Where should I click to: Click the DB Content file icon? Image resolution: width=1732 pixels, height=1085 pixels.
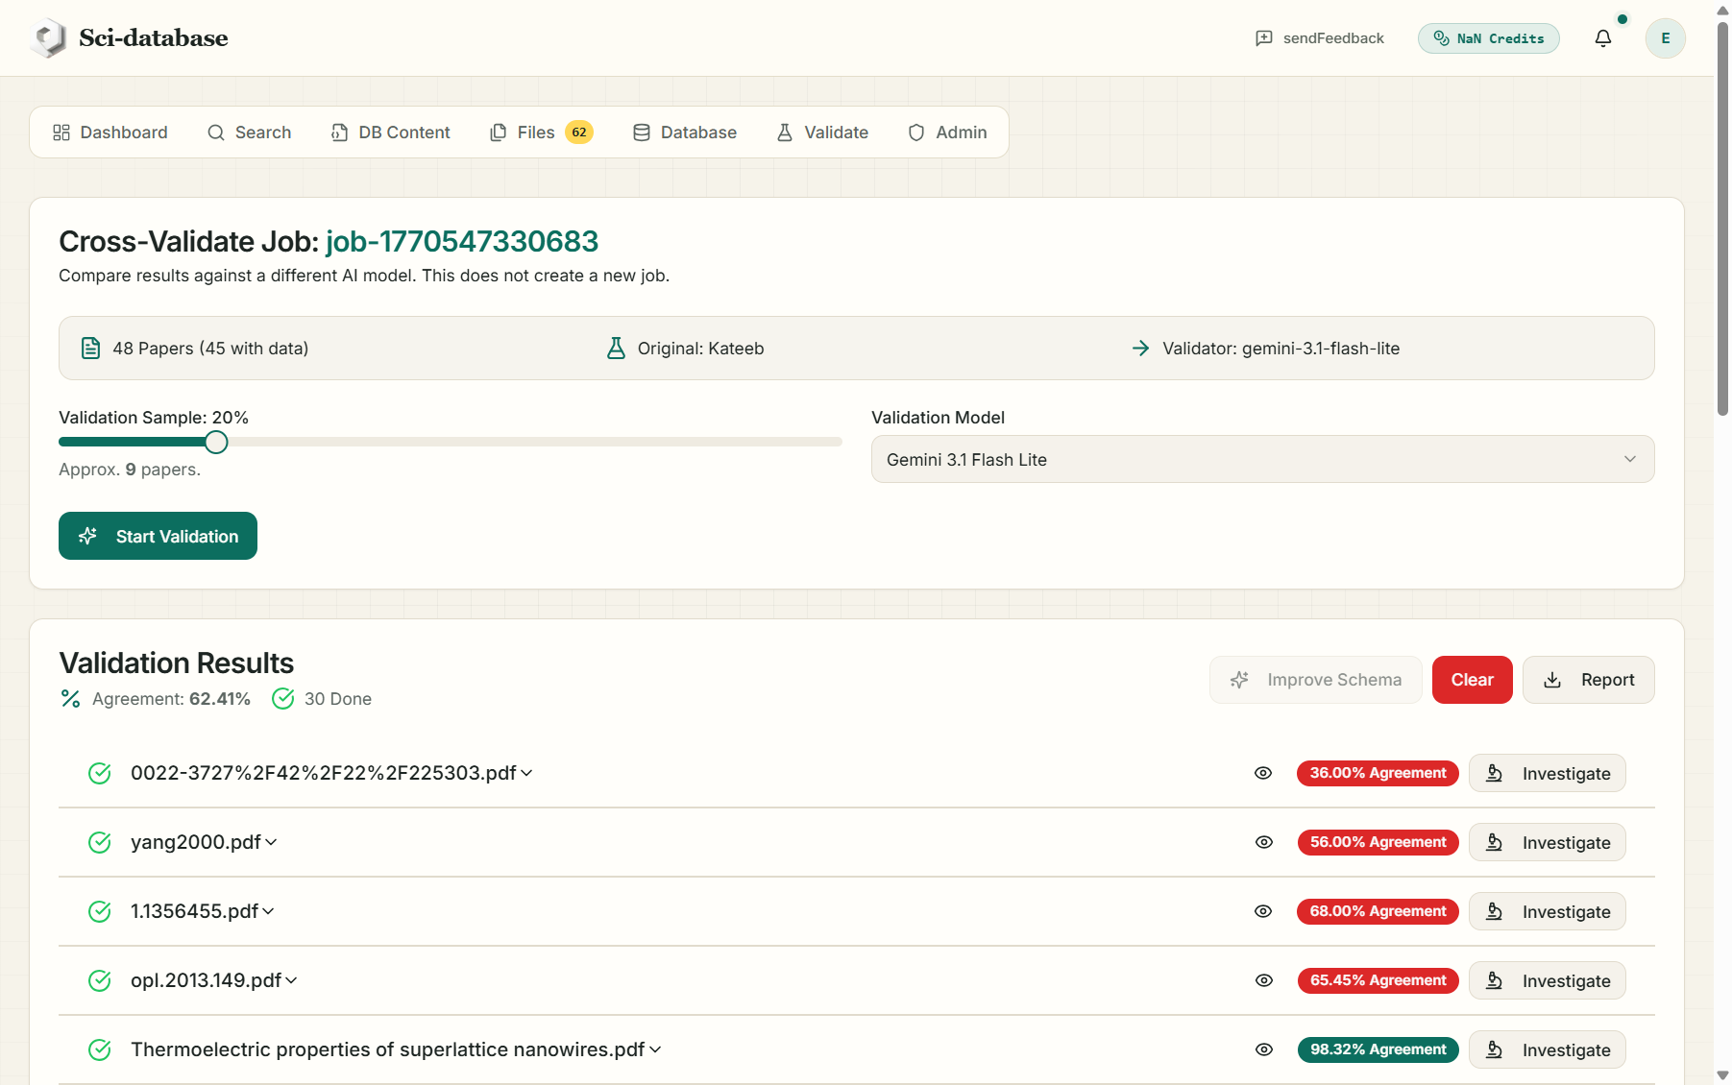tap(339, 133)
